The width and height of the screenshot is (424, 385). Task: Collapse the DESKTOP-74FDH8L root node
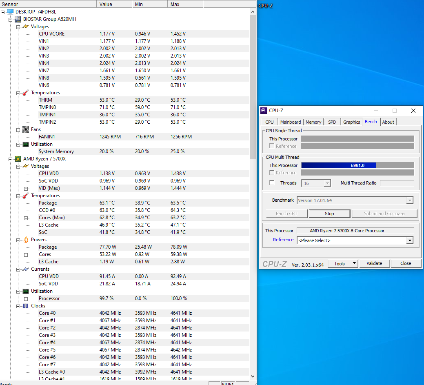(3, 12)
